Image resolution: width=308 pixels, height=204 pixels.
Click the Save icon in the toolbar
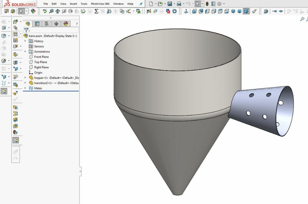point(169,3)
